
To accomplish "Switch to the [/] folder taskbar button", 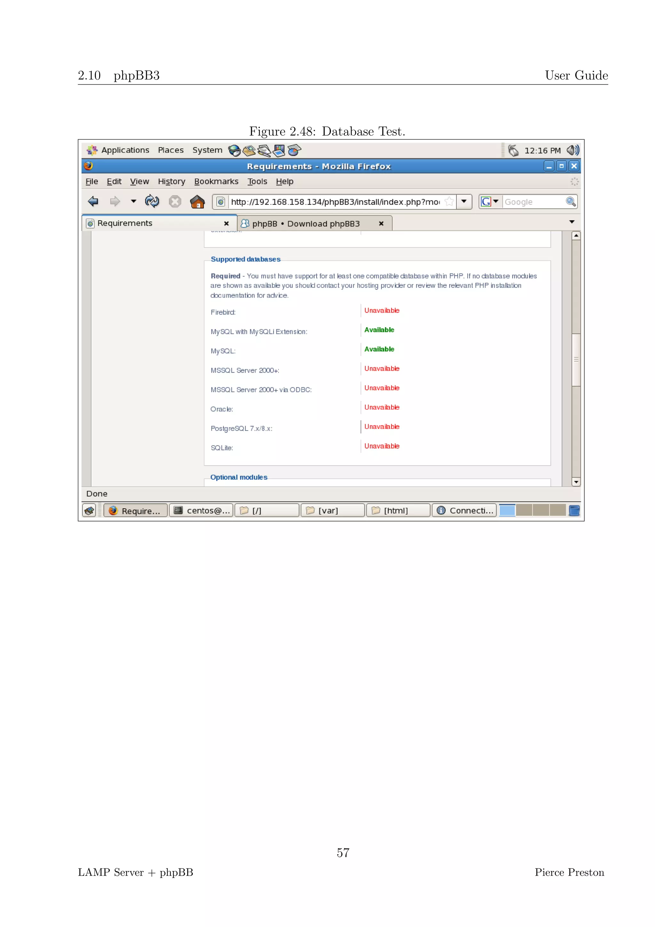I will coord(267,511).
